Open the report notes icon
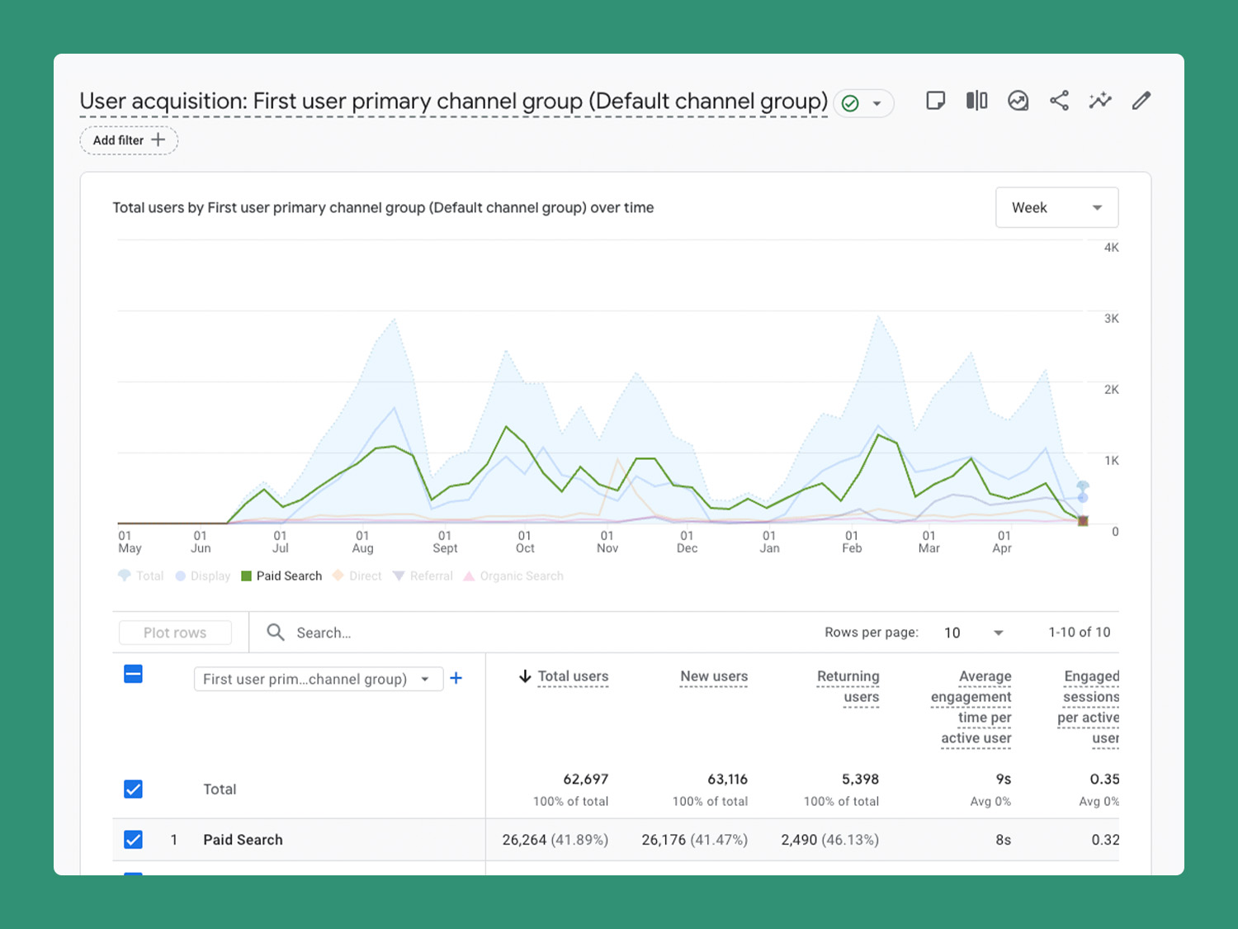 click(x=935, y=101)
